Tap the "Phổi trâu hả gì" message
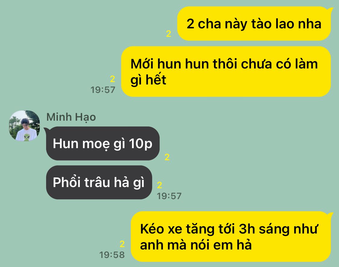339x267 pixels. click(x=99, y=182)
